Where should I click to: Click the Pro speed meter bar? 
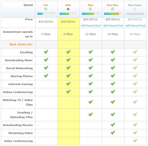[46, 14]
